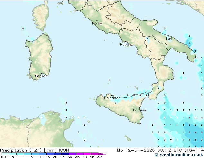Click the '10' legend scale value
This screenshot has height=158, width=204.
[x=40, y=157]
